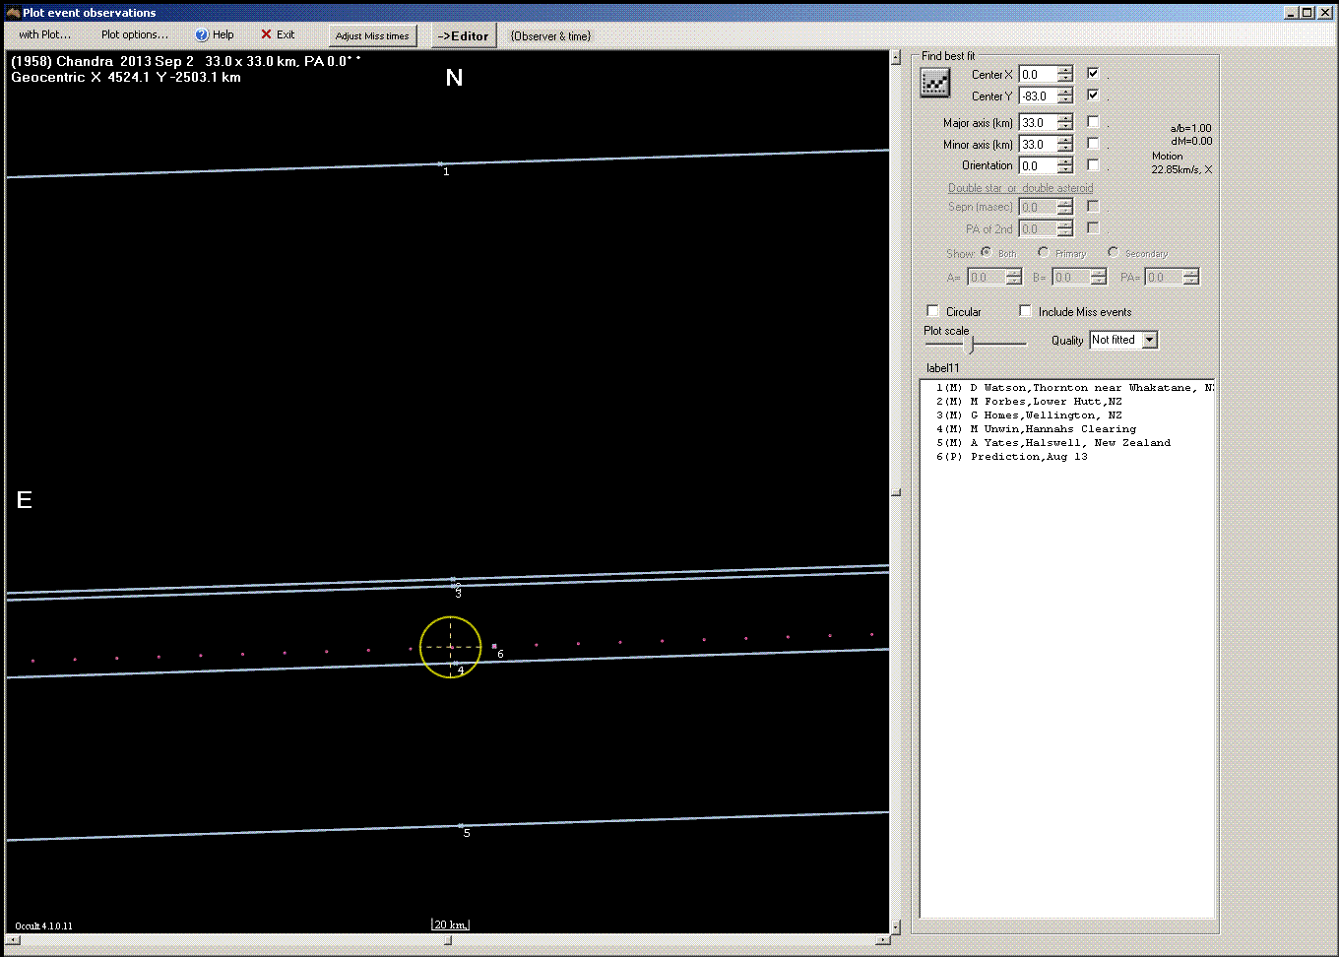The height and width of the screenshot is (957, 1339).
Task: Click the ->Editor button
Action: click(463, 36)
